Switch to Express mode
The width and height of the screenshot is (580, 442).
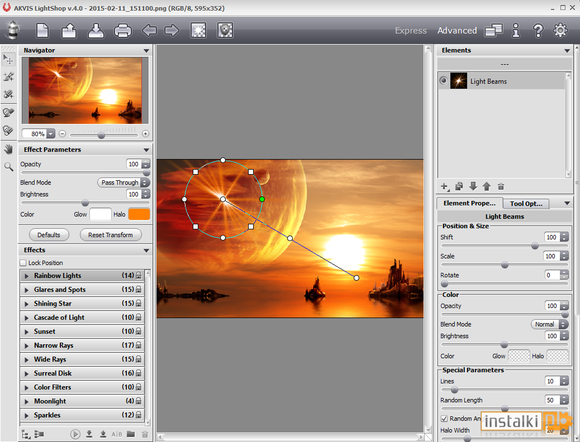click(x=411, y=31)
